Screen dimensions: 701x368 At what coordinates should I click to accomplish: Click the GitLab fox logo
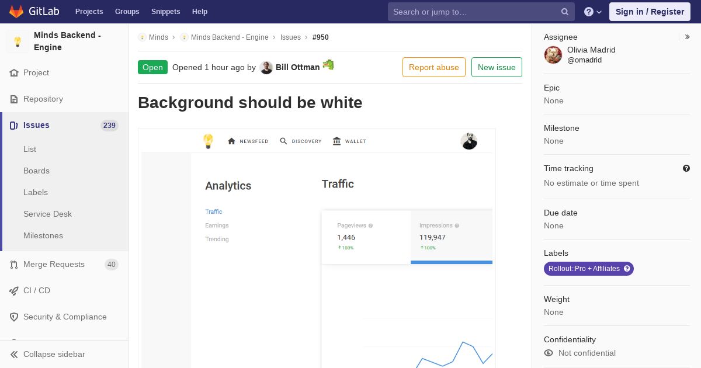(16, 11)
